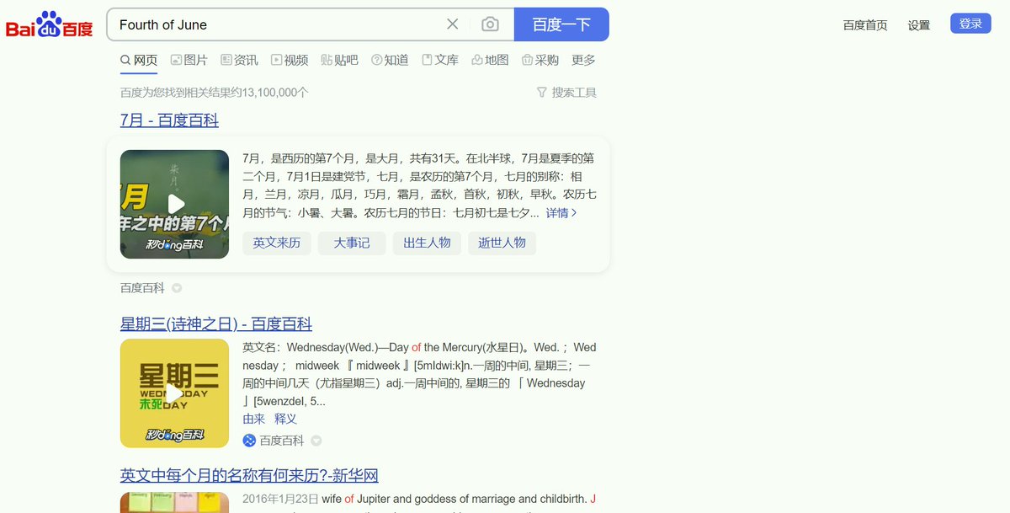The image size is (1010, 513).
Task: Open the 采购 tab
Action: coord(540,60)
